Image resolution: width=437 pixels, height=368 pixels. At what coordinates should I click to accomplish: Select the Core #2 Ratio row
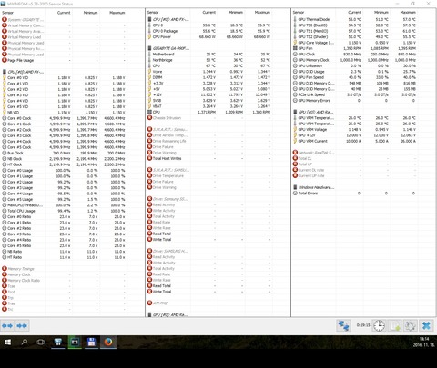64,228
